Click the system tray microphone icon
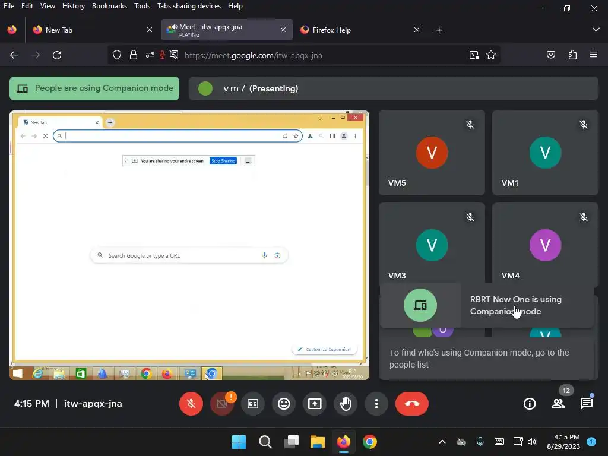This screenshot has height=456, width=608. 480,442
